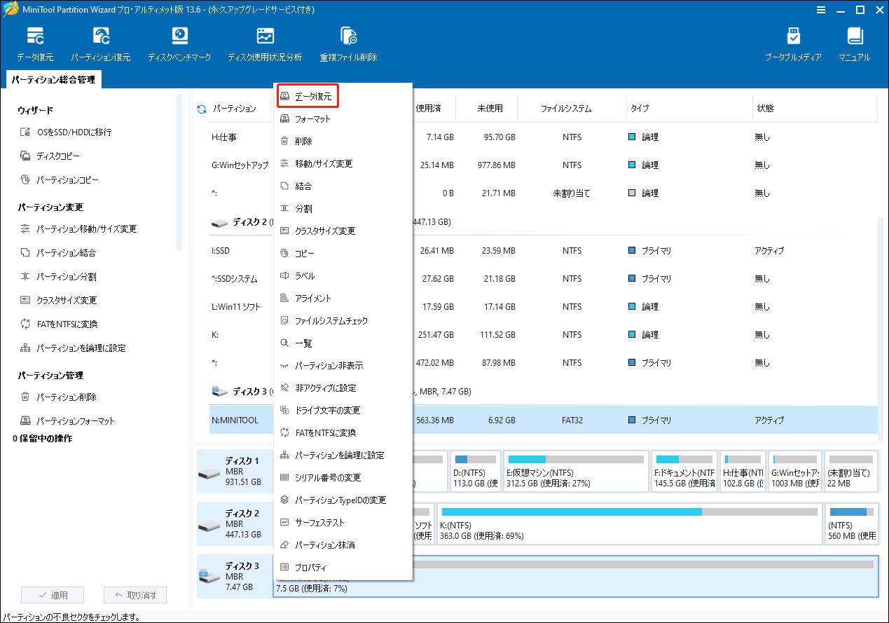Image resolution: width=889 pixels, height=623 pixels.
Task: Click the 未使用 column header
Action: [x=490, y=109]
